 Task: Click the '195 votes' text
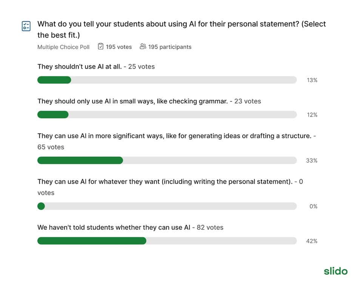[119, 47]
